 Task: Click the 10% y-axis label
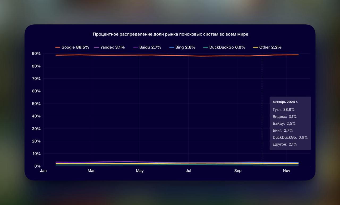coord(36,154)
